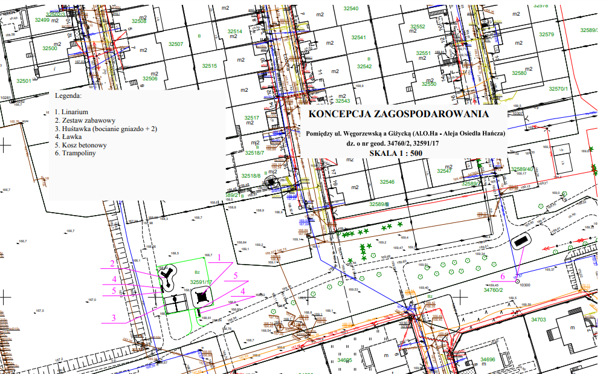Image resolution: width=606 pixels, height=374 pixels.
Task: Click the 10300 survey point circle marker
Action: (x=517, y=280)
